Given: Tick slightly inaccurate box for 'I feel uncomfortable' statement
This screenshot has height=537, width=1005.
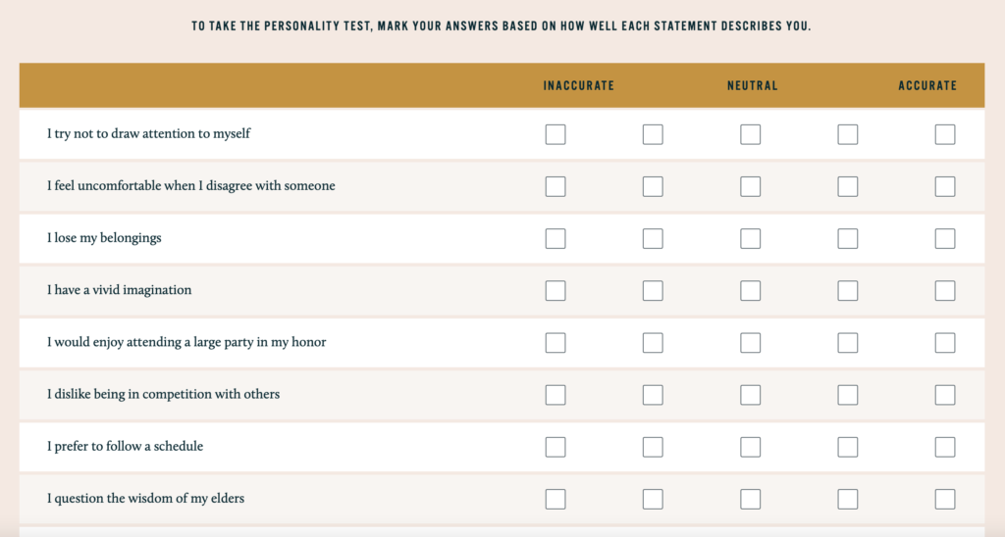Looking at the screenshot, I should 653,186.
